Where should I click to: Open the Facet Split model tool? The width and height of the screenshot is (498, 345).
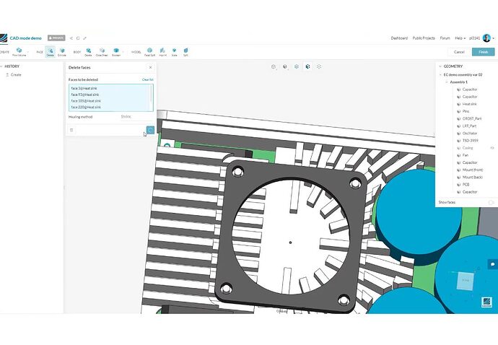click(x=149, y=52)
